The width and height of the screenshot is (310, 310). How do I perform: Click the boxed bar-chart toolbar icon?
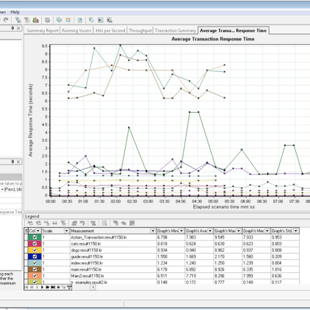coord(100,20)
